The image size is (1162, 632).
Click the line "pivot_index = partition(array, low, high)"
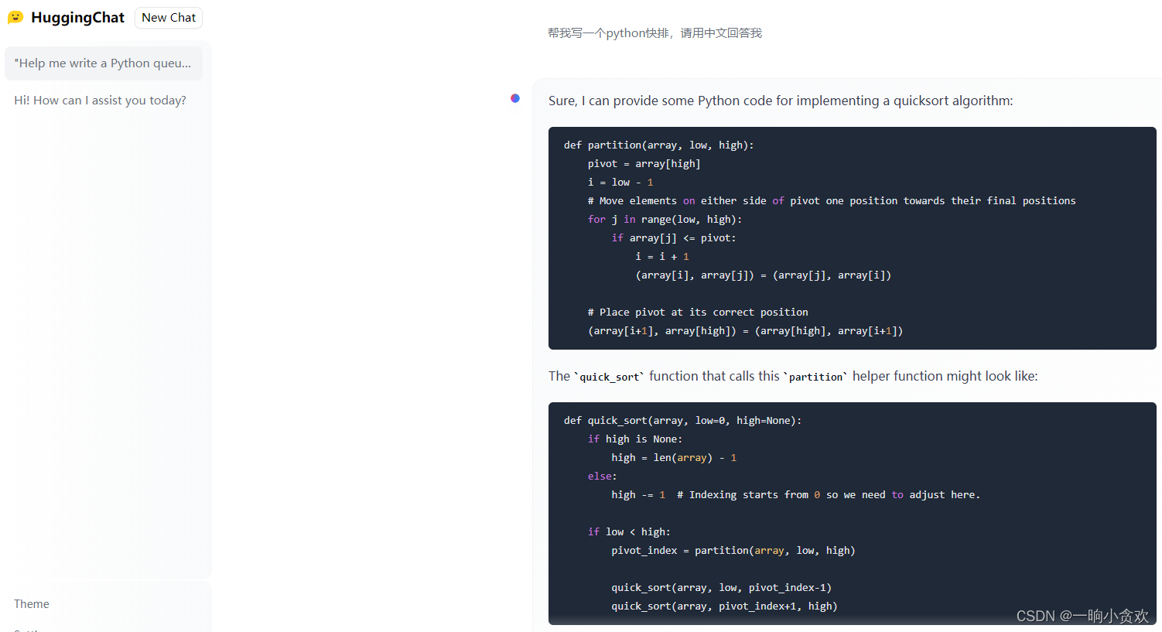[733, 550]
